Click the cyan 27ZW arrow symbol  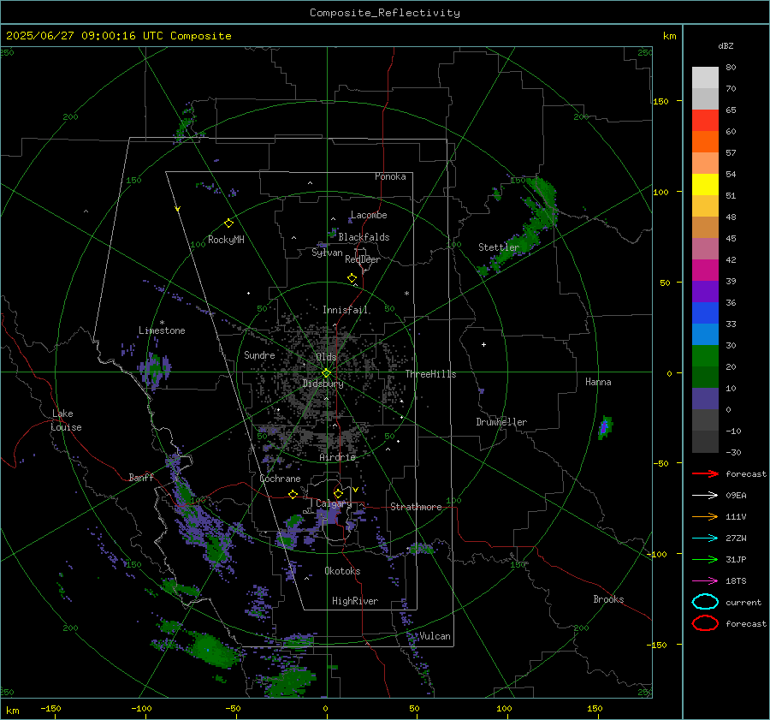(x=705, y=539)
